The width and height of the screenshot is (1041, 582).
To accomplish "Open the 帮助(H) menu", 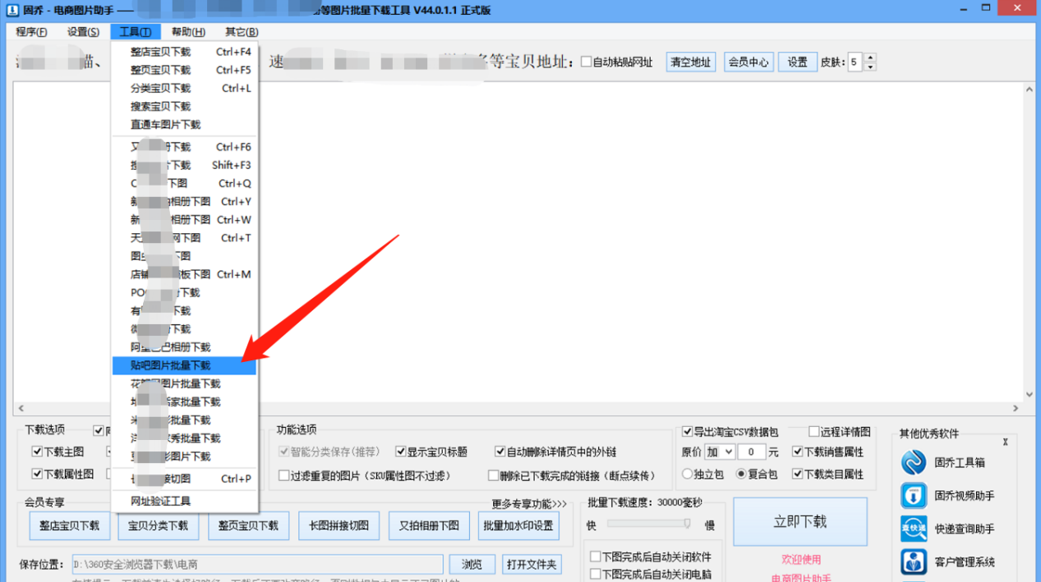I will (188, 32).
